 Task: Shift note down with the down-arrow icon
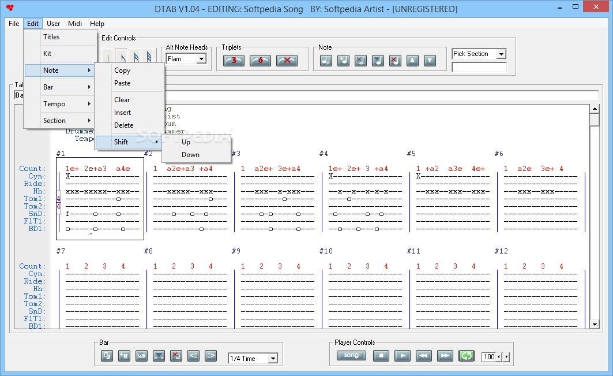tap(430, 60)
